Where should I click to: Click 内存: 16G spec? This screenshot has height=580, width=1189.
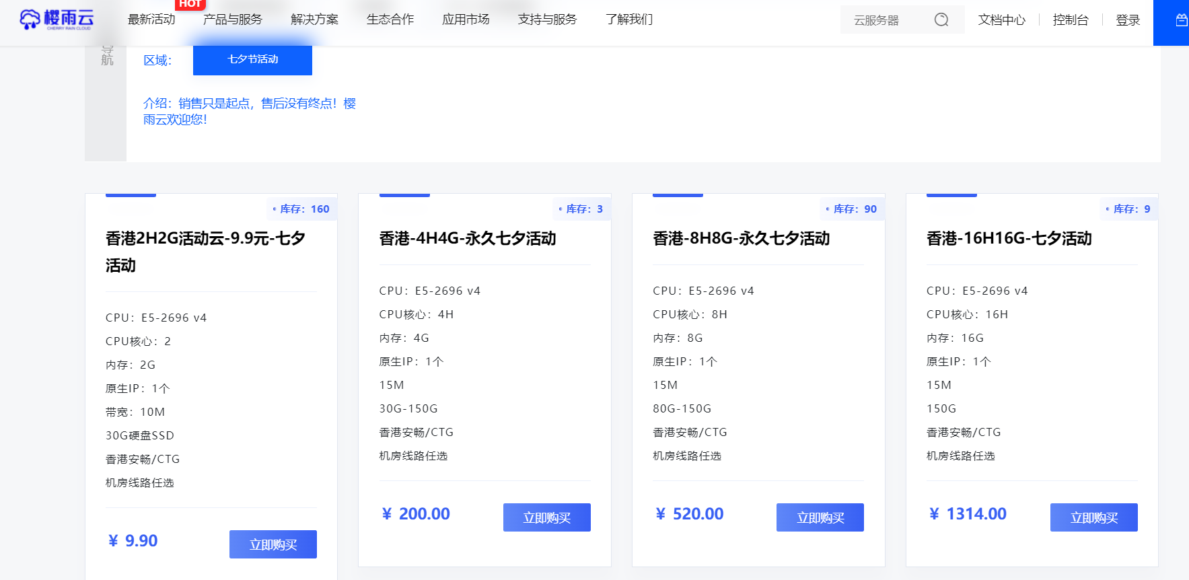[956, 338]
